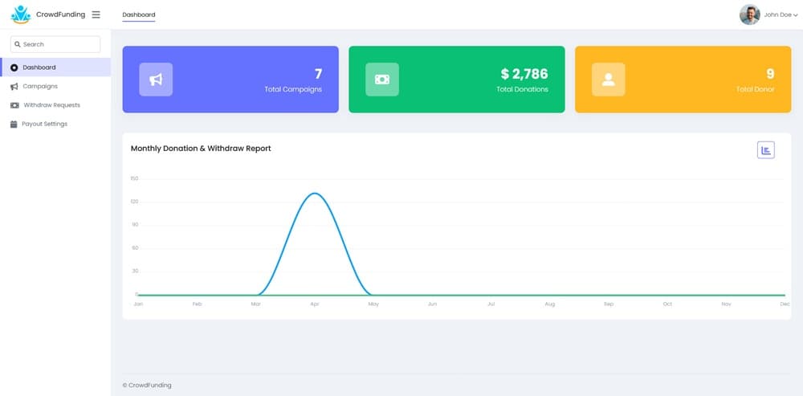
Task: Click the "Oct" axis label
Action: 667,304
